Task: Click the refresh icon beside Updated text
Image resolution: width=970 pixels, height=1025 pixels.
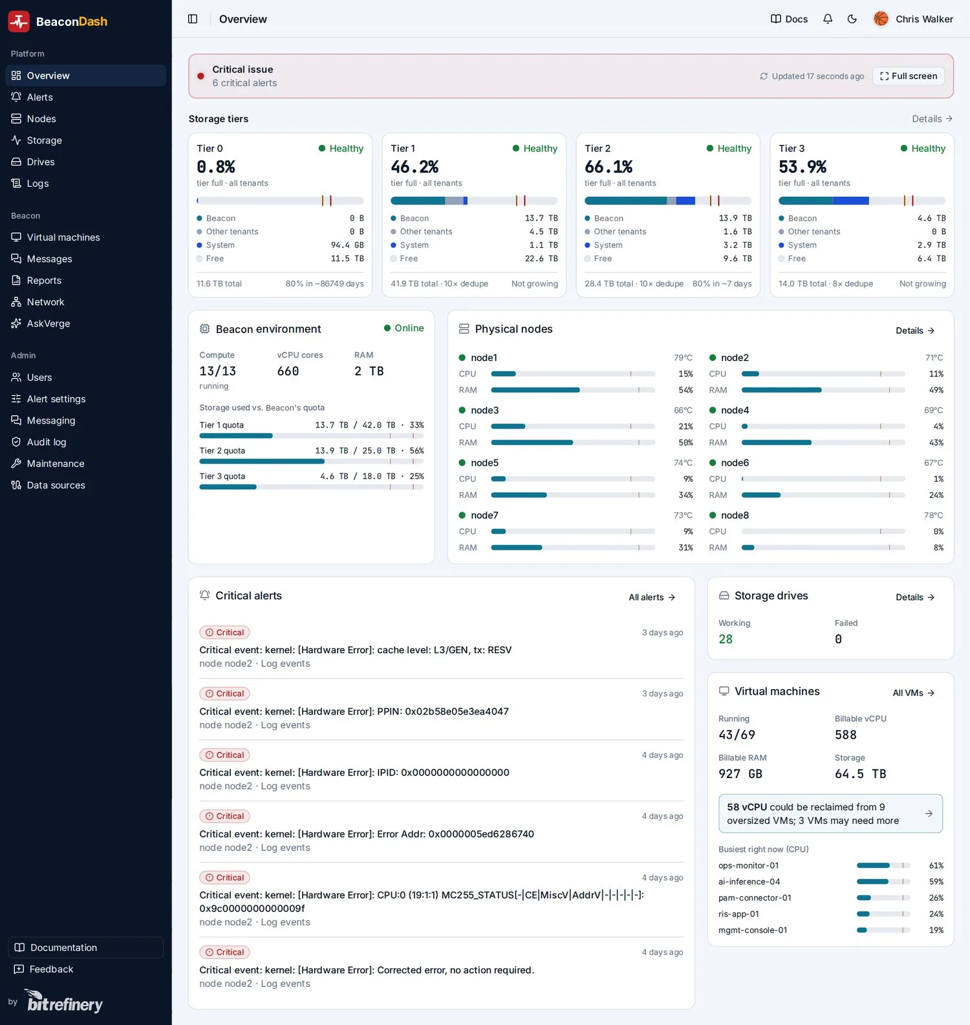Action: pos(764,76)
